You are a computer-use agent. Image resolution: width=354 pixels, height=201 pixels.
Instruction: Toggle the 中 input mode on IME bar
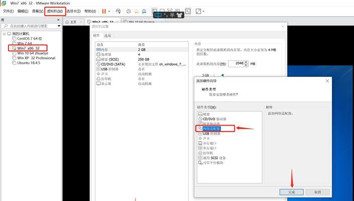pyautogui.click(x=158, y=15)
